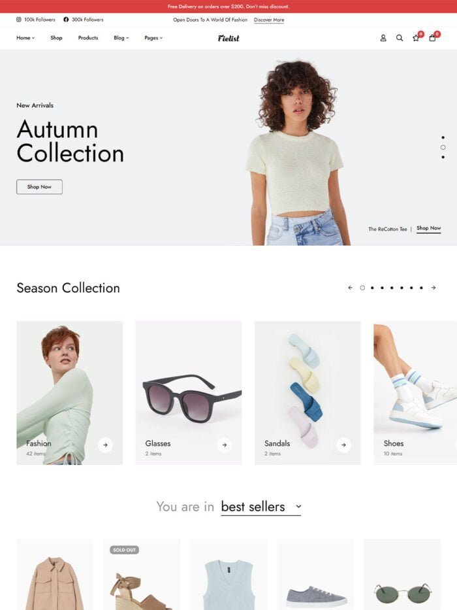Open the Products menu item

point(88,38)
